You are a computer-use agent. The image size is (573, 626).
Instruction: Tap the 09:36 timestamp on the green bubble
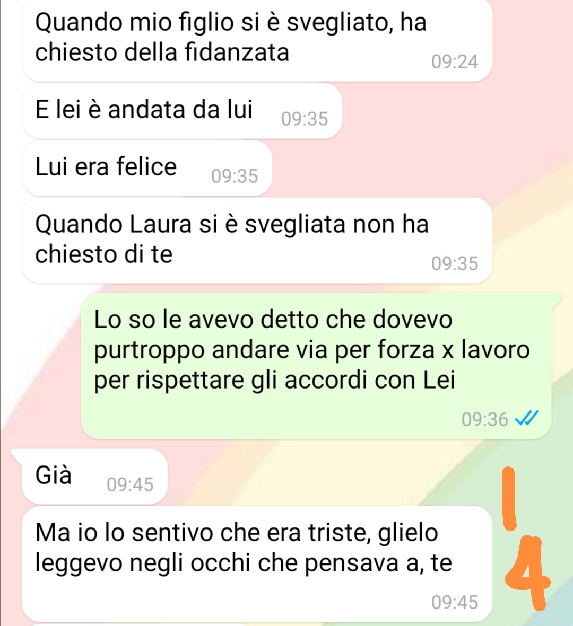[x=485, y=419]
